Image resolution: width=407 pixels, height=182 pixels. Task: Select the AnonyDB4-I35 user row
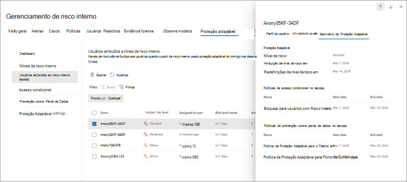[x=113, y=156]
